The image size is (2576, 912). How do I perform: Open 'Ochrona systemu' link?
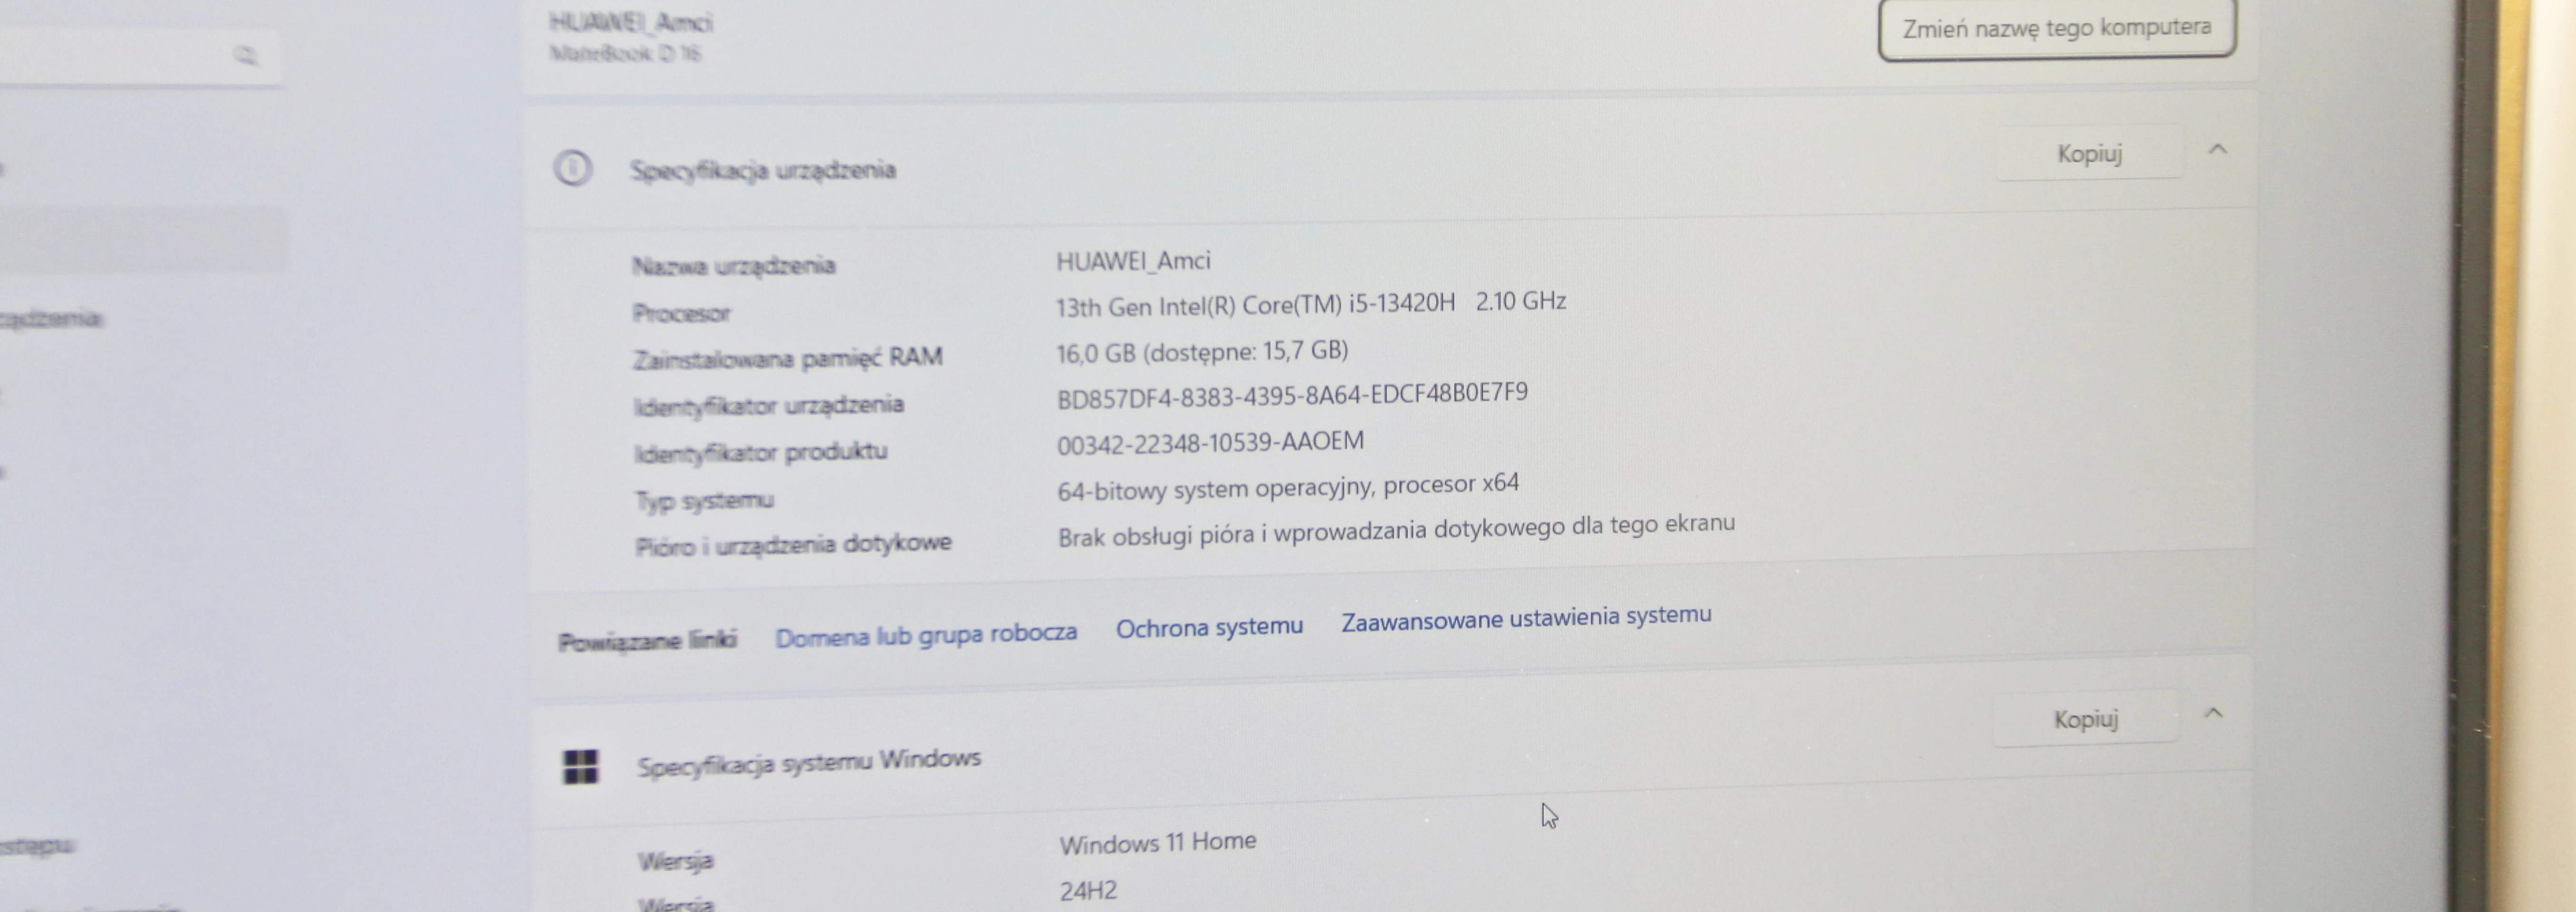pyautogui.click(x=1209, y=627)
